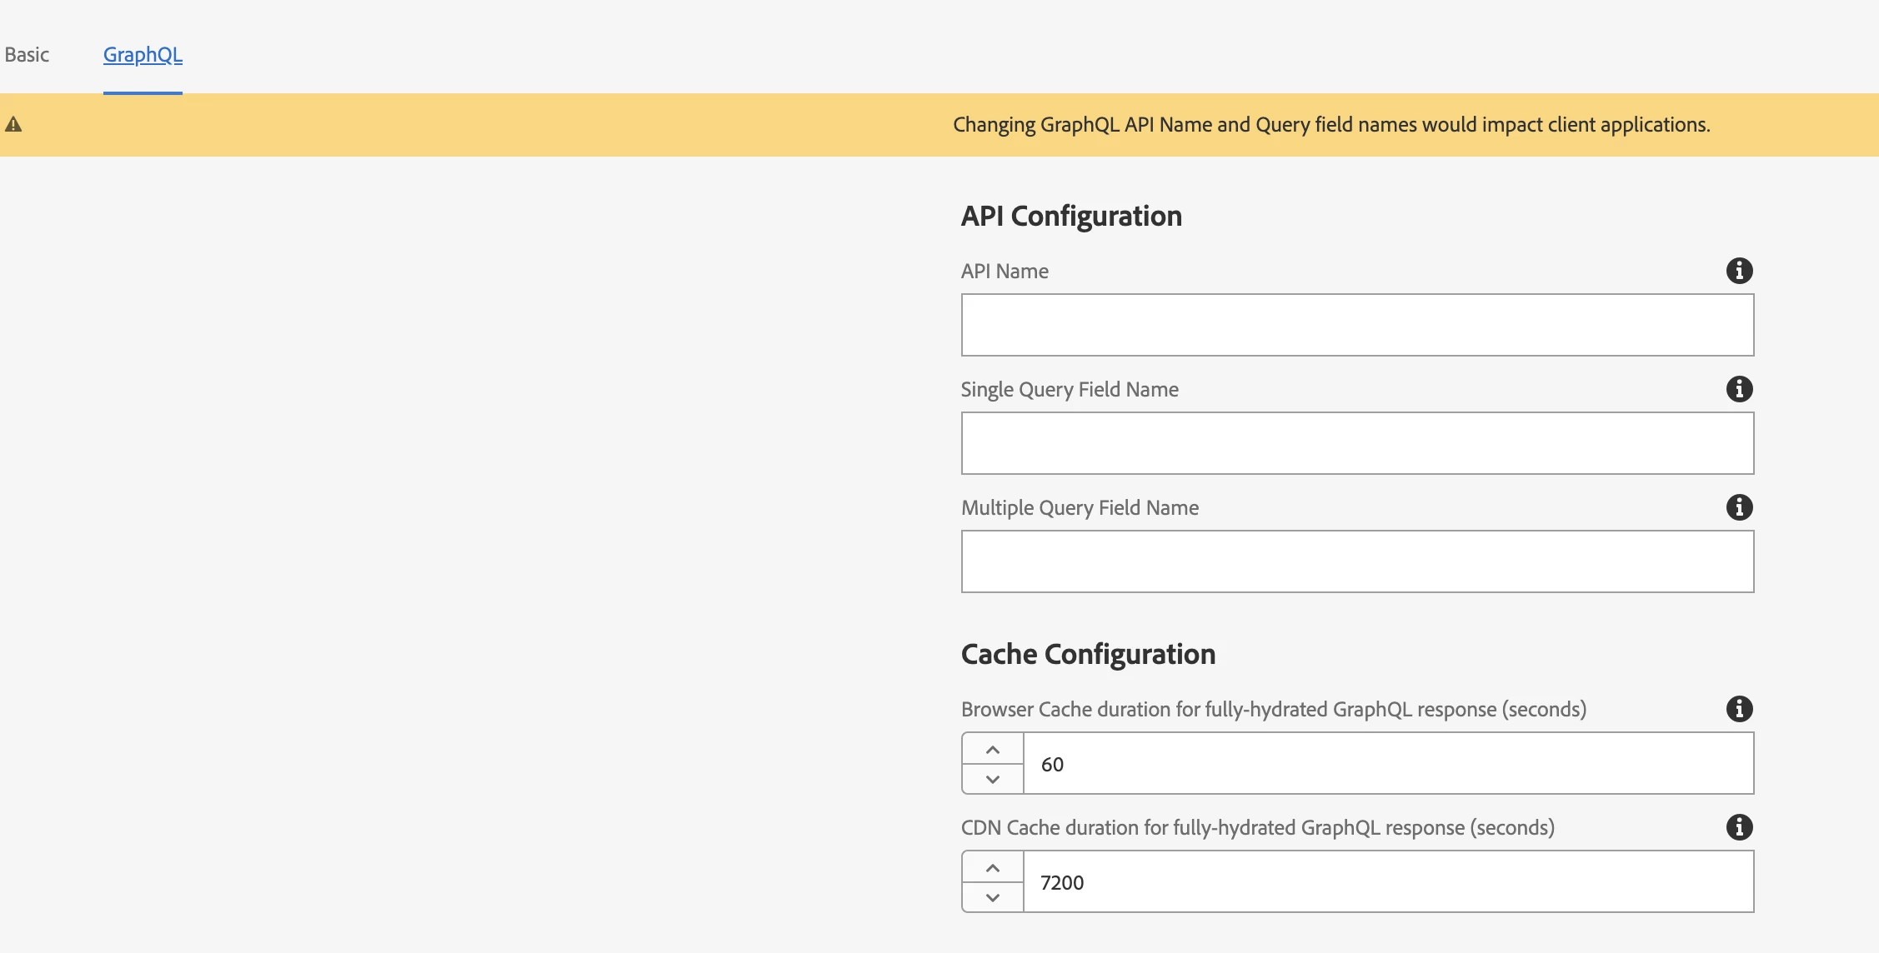Show info for CDN Cache duration

[1739, 827]
